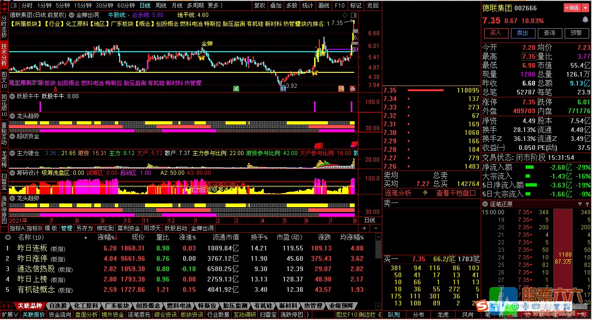Expand the 筹码设计 indicator dropdown arrow
Image resolution: width=592 pixels, height=320 pixels.
(x=12, y=172)
